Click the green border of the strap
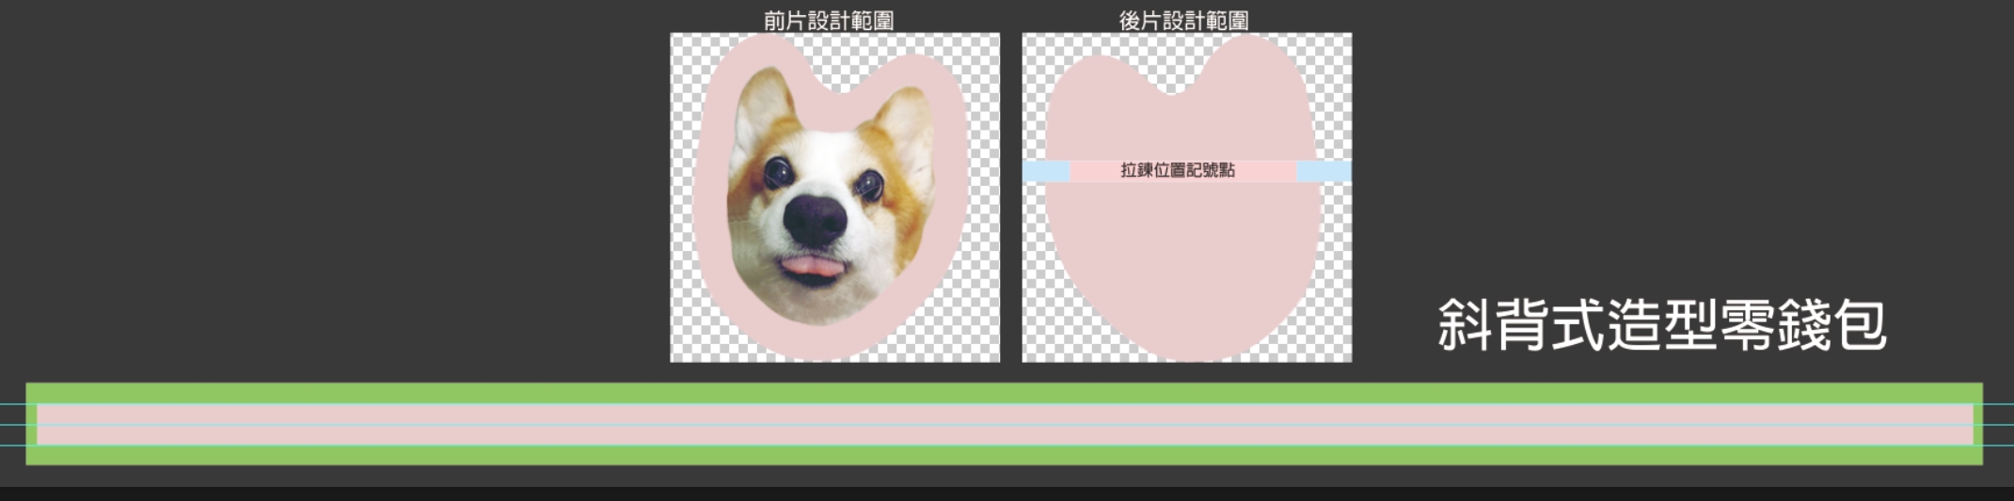Screen dimensions: 2014x501 pos(1004,393)
